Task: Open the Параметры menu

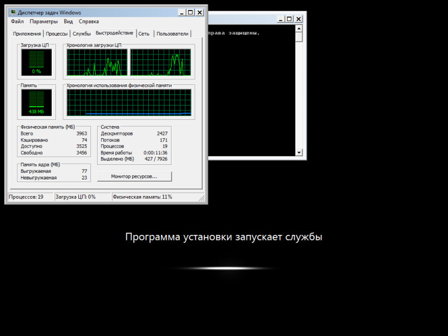Action: click(43, 22)
